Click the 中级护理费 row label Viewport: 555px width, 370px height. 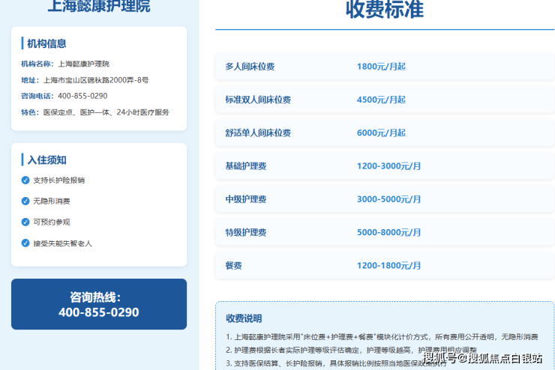coord(246,199)
